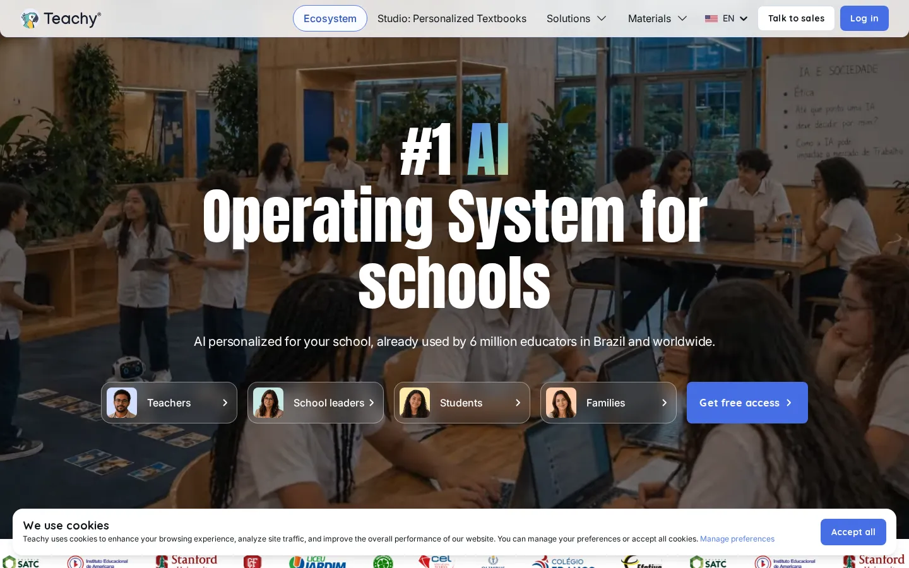Click the US flag icon
This screenshot has width=909, height=568.
click(x=711, y=18)
